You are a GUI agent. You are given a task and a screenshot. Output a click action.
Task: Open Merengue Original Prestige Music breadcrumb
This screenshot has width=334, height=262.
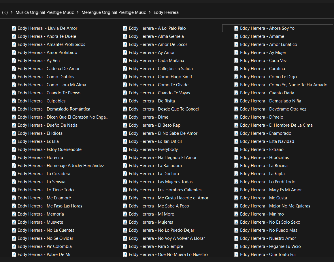[114, 12]
